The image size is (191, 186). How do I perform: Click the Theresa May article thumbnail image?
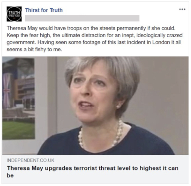(x=95, y=106)
